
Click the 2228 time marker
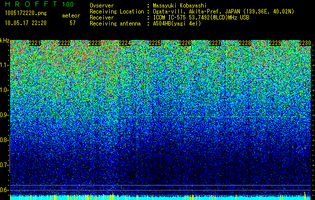(x=245, y=43)
